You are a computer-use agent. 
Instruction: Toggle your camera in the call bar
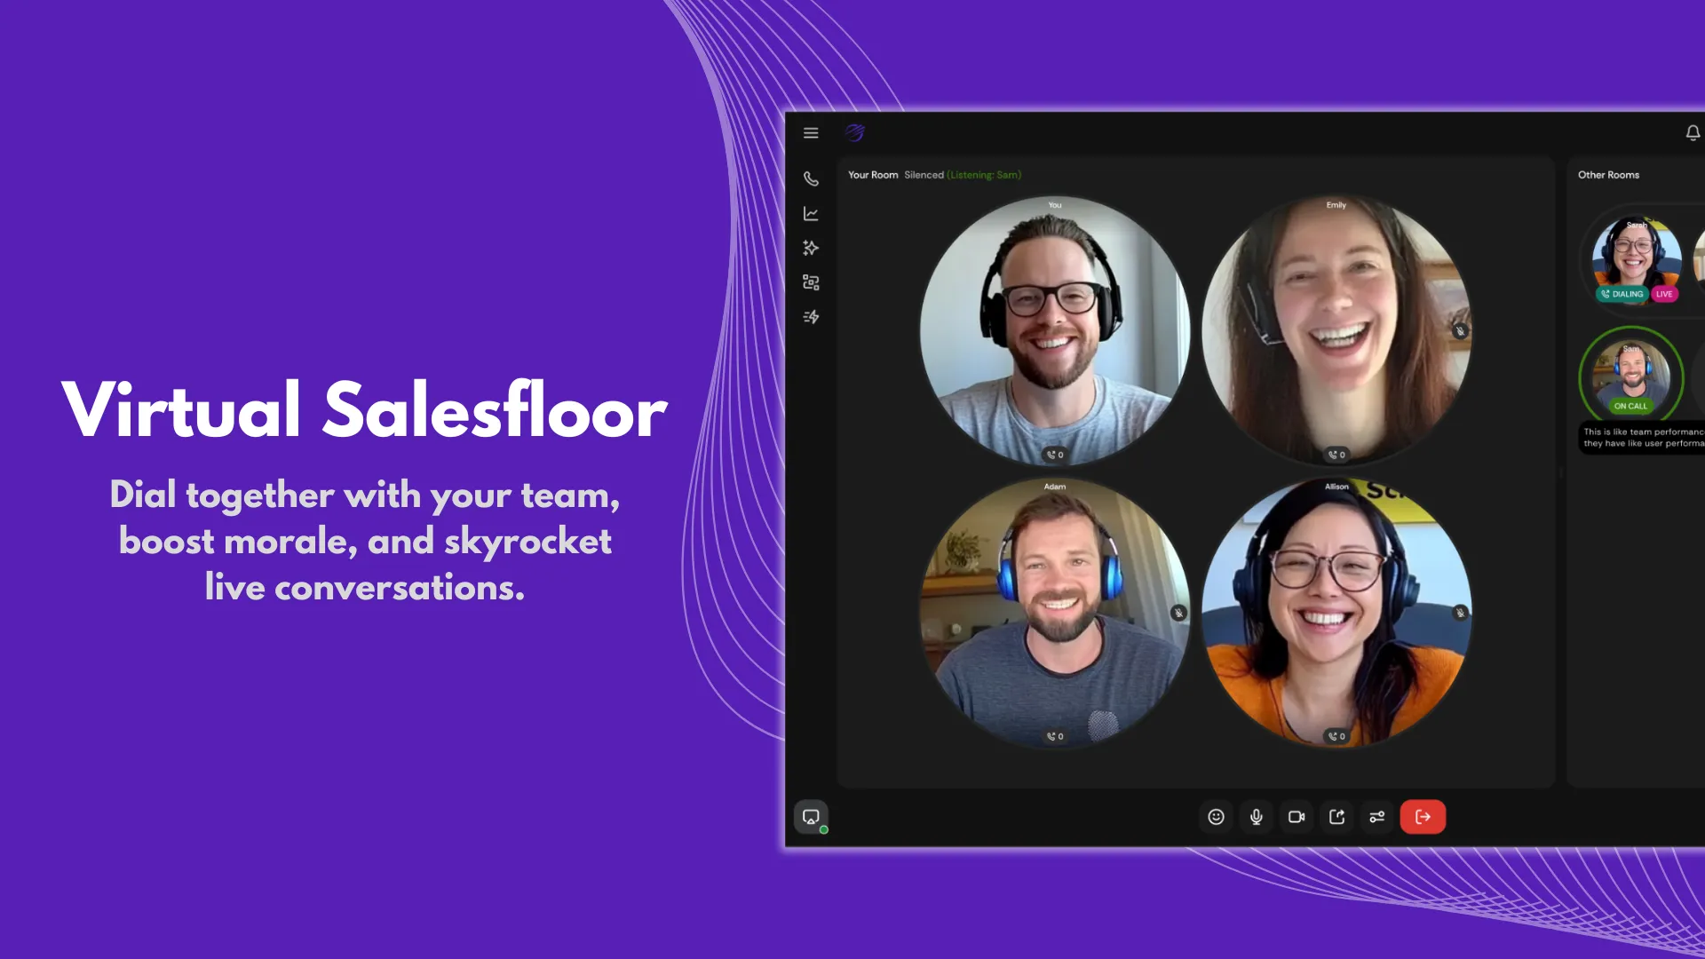coord(1297,817)
